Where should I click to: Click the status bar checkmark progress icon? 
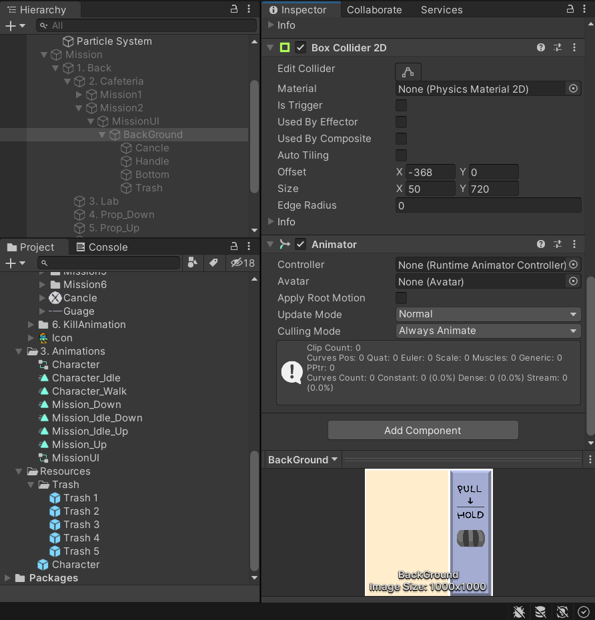(x=584, y=612)
